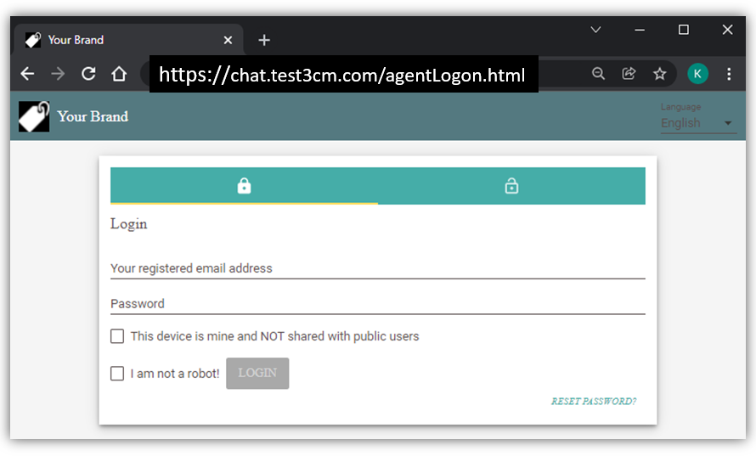
Task: Click the Your Brand tag logo
Action: 34,116
